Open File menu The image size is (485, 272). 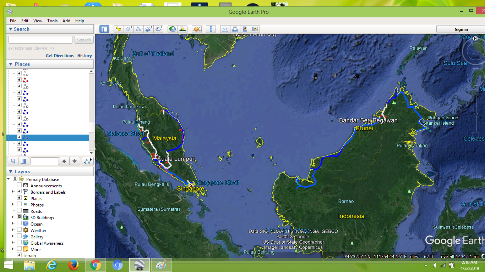click(13, 21)
